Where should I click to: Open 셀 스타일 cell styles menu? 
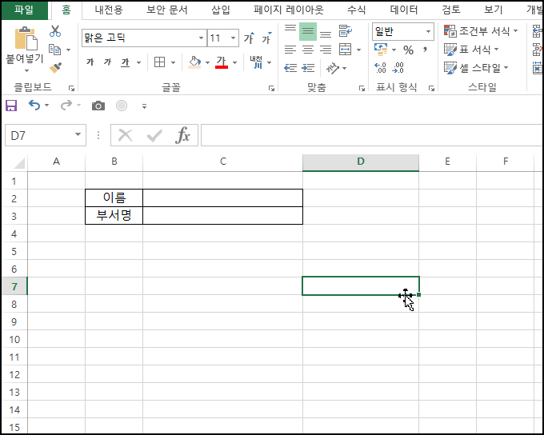pyautogui.click(x=476, y=68)
